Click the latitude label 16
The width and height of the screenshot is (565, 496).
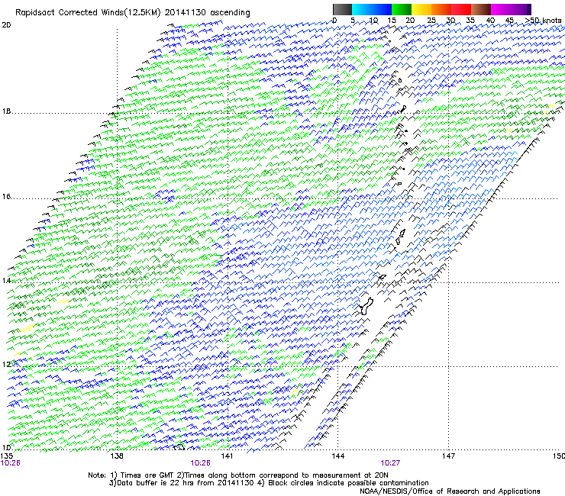(x=6, y=197)
